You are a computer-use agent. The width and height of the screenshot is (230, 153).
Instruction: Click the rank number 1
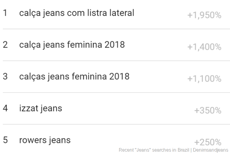click(5, 13)
